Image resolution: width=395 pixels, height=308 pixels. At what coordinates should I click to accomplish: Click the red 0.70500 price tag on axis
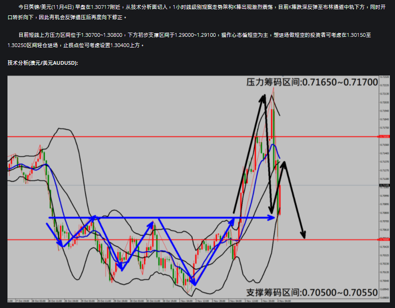pyautogui.click(x=384, y=240)
